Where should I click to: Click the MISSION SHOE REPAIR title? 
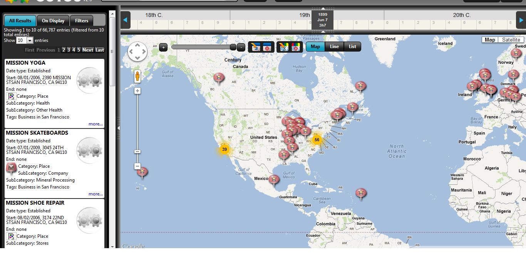[35, 203]
